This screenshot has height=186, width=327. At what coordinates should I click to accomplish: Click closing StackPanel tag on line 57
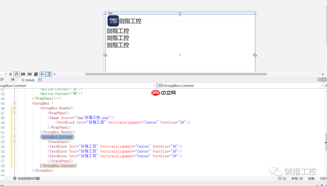click(x=60, y=161)
